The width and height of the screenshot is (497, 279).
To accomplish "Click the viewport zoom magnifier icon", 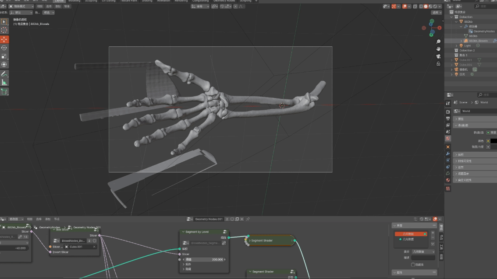I will pos(438,42).
